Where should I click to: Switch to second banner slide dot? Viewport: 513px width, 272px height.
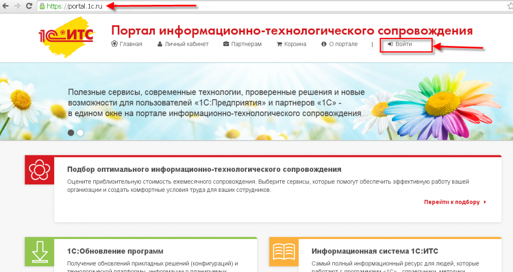pyautogui.click(x=80, y=133)
